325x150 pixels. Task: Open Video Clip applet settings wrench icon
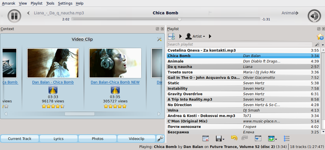(x=159, y=39)
